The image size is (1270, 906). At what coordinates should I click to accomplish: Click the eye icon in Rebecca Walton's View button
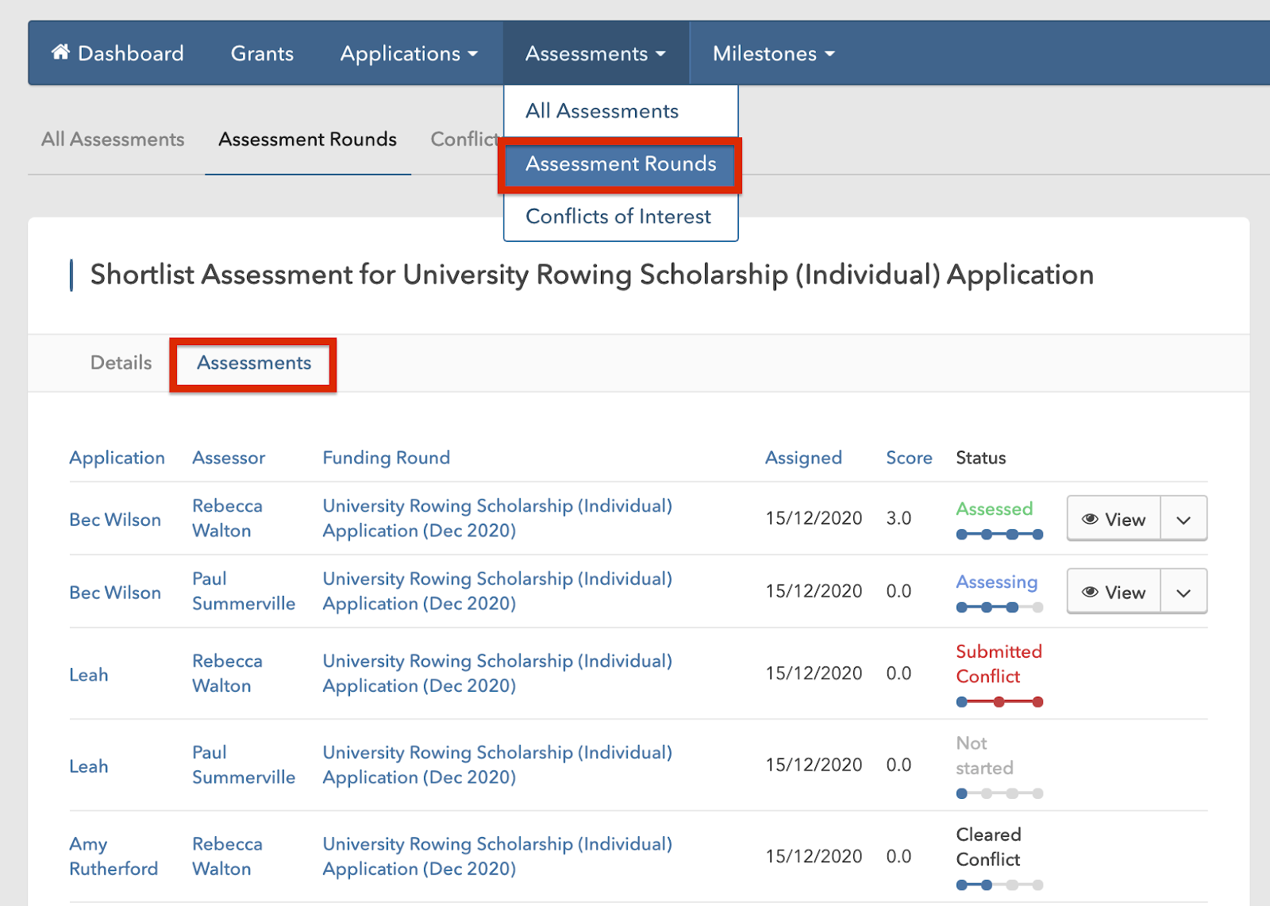[x=1090, y=519]
